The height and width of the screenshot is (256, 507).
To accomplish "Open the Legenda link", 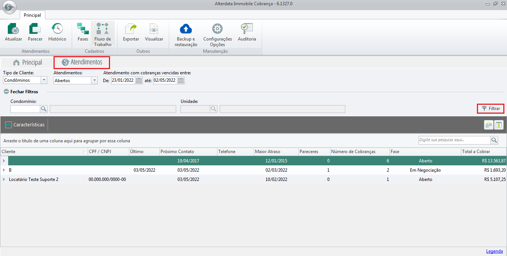I will click(x=494, y=251).
